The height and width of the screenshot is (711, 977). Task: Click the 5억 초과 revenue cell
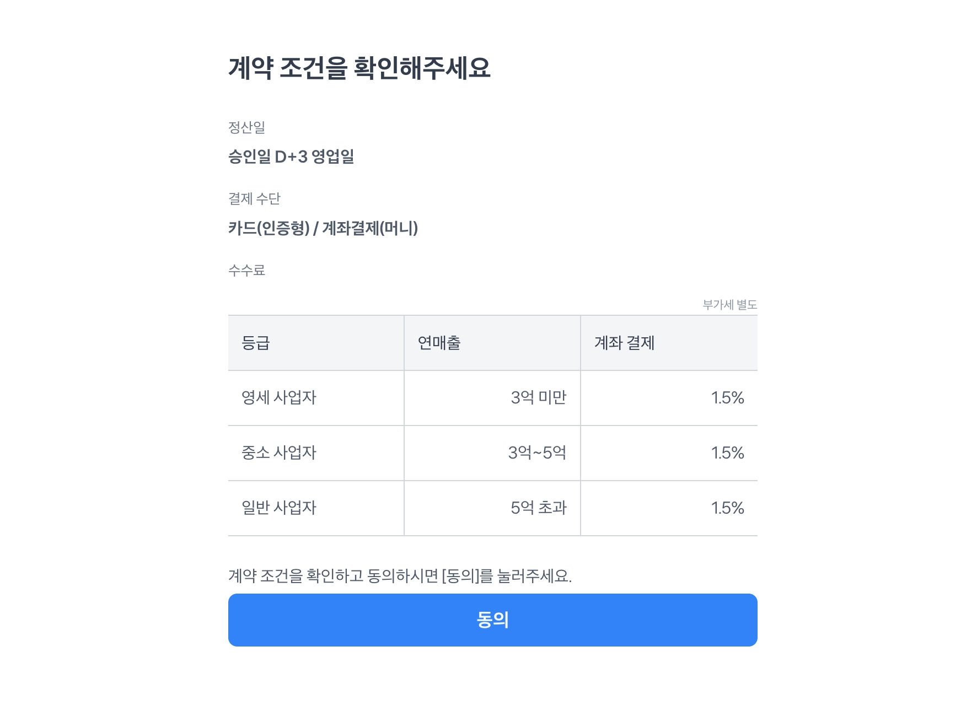[538, 508]
